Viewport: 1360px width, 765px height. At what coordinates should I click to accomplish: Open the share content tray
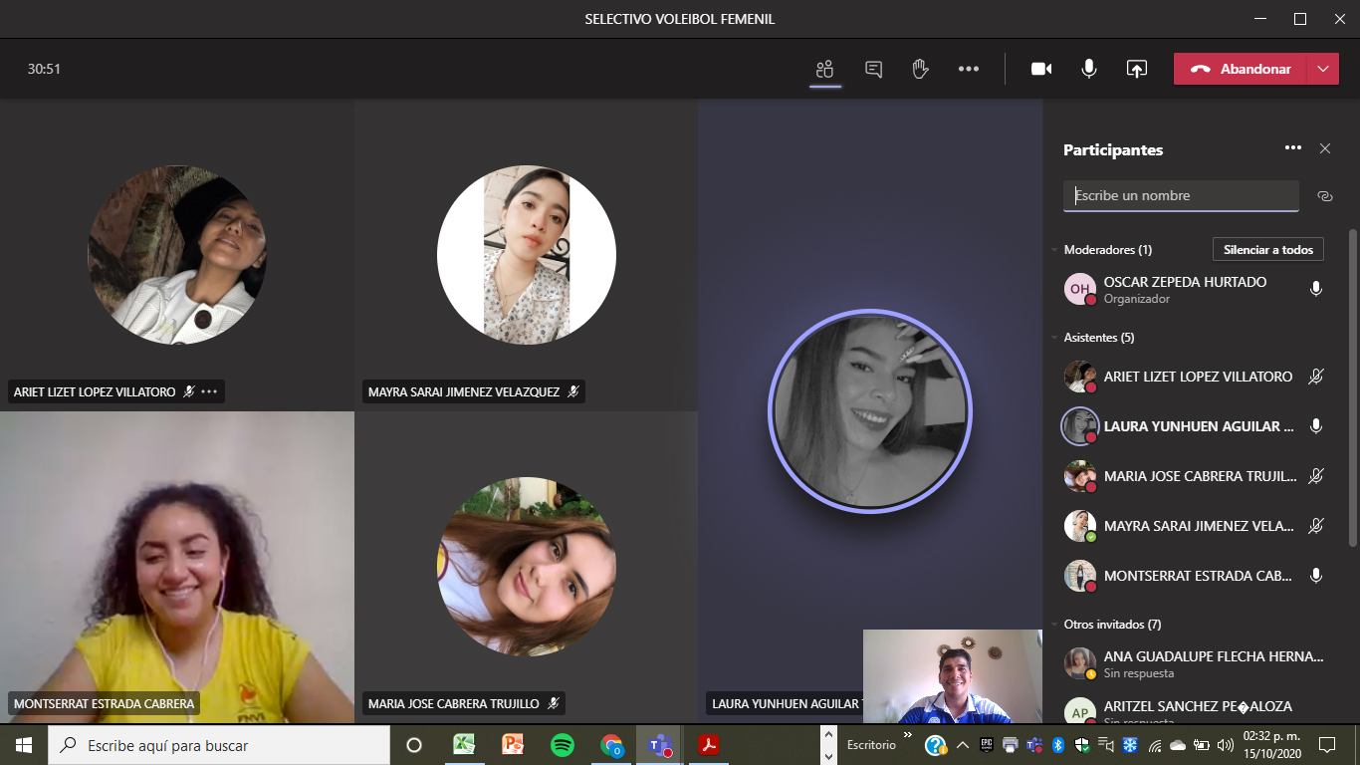coord(1136,69)
